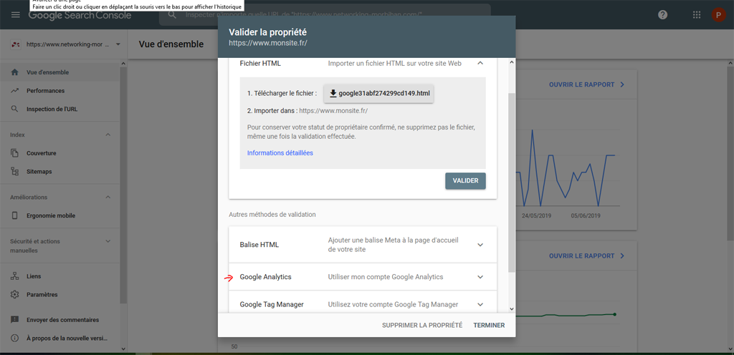734x355 pixels.
Task: Click the 24/05/2019 chart date label
Action: 535,216
